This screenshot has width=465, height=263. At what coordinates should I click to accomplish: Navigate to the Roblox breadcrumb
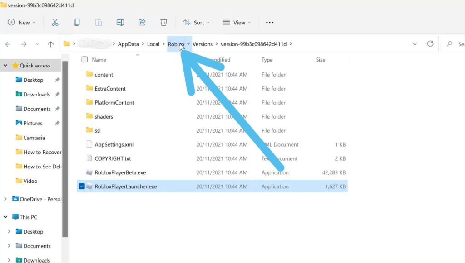pyautogui.click(x=176, y=44)
